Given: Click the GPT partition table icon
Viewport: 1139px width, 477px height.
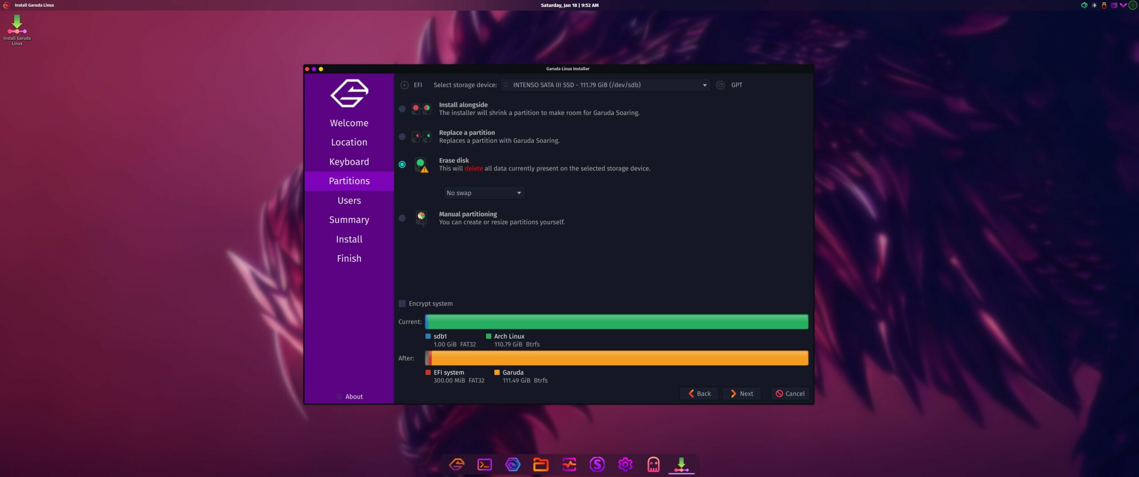Looking at the screenshot, I should [720, 85].
